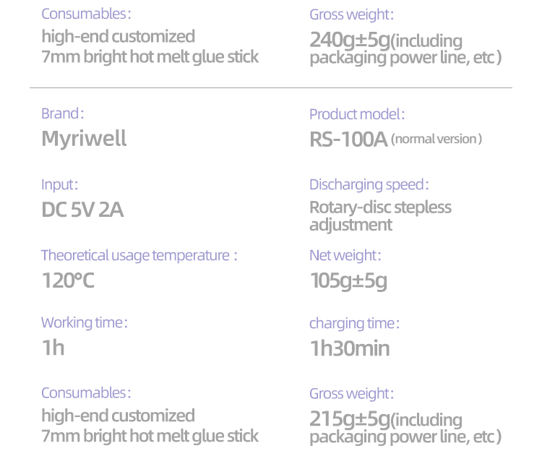
Task: Click the Theoretical usage temperature label
Action: (138, 255)
